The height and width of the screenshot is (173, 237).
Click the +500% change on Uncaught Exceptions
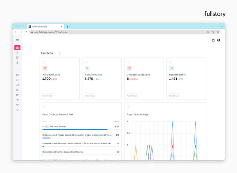133,79
